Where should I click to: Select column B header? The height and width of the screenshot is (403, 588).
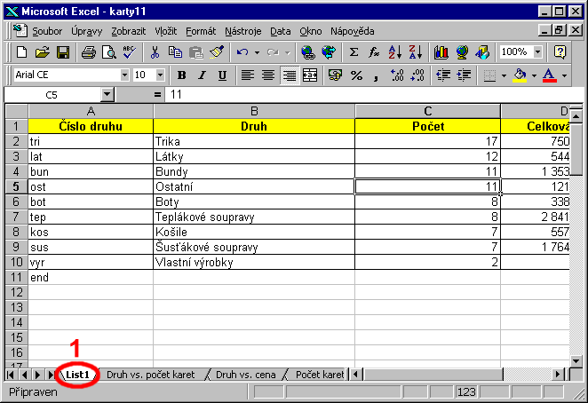(x=254, y=111)
